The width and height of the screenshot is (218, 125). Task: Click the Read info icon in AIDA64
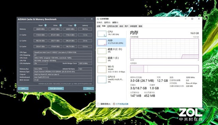pos(45,25)
